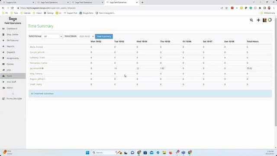277x156 pixels.
Task: Click the 10 value under Tue 10/03
Action: click(x=116, y=68)
